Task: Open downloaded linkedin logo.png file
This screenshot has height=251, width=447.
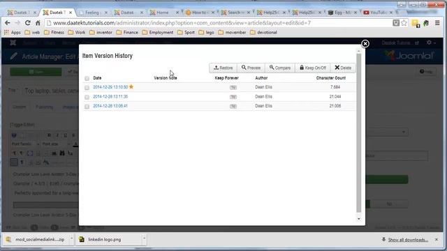Action: [x=108, y=240]
